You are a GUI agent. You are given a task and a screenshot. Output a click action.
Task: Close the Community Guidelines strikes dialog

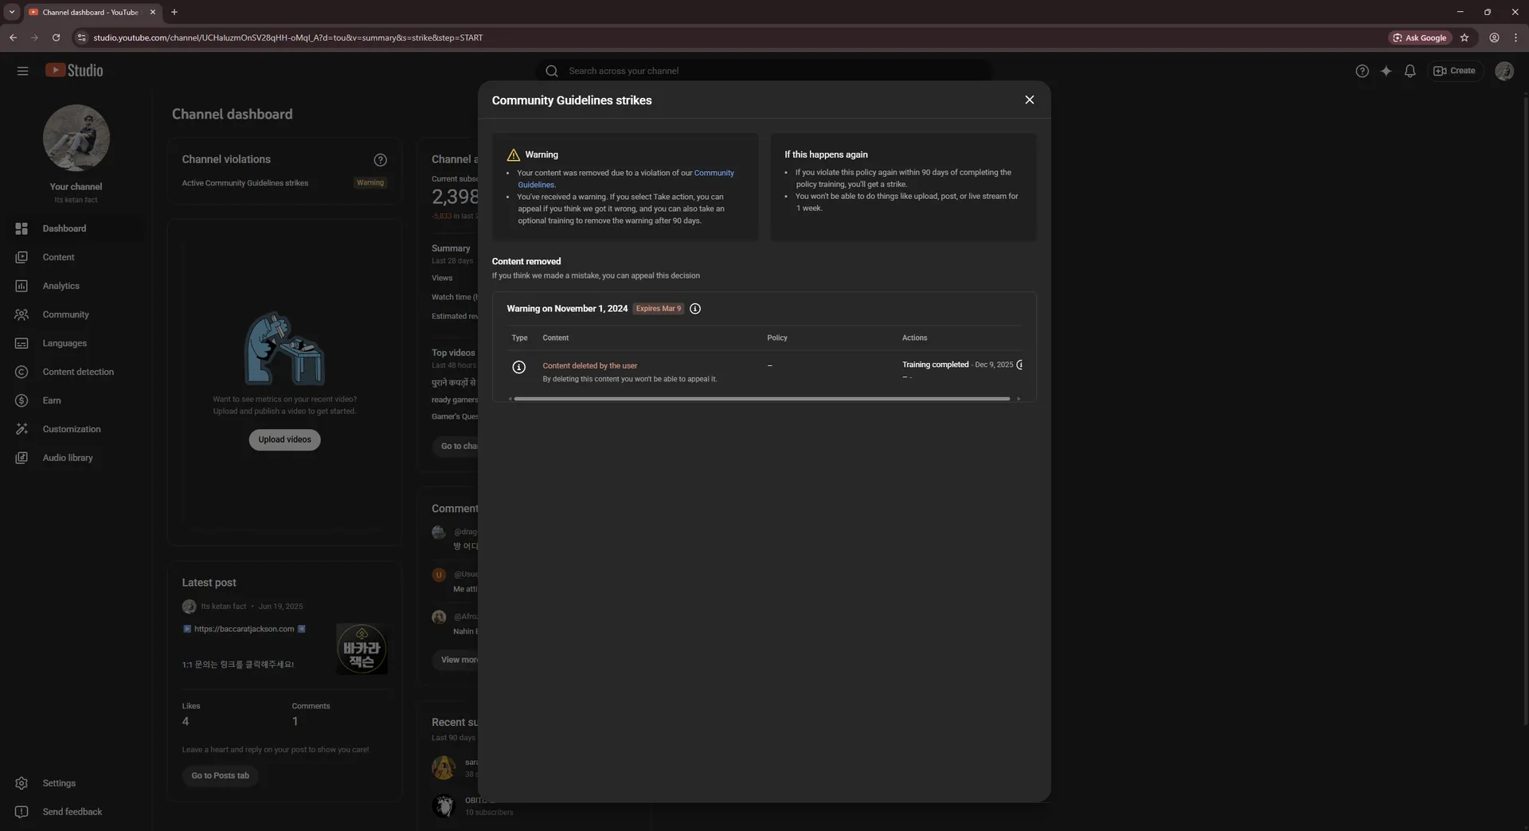tap(1029, 100)
